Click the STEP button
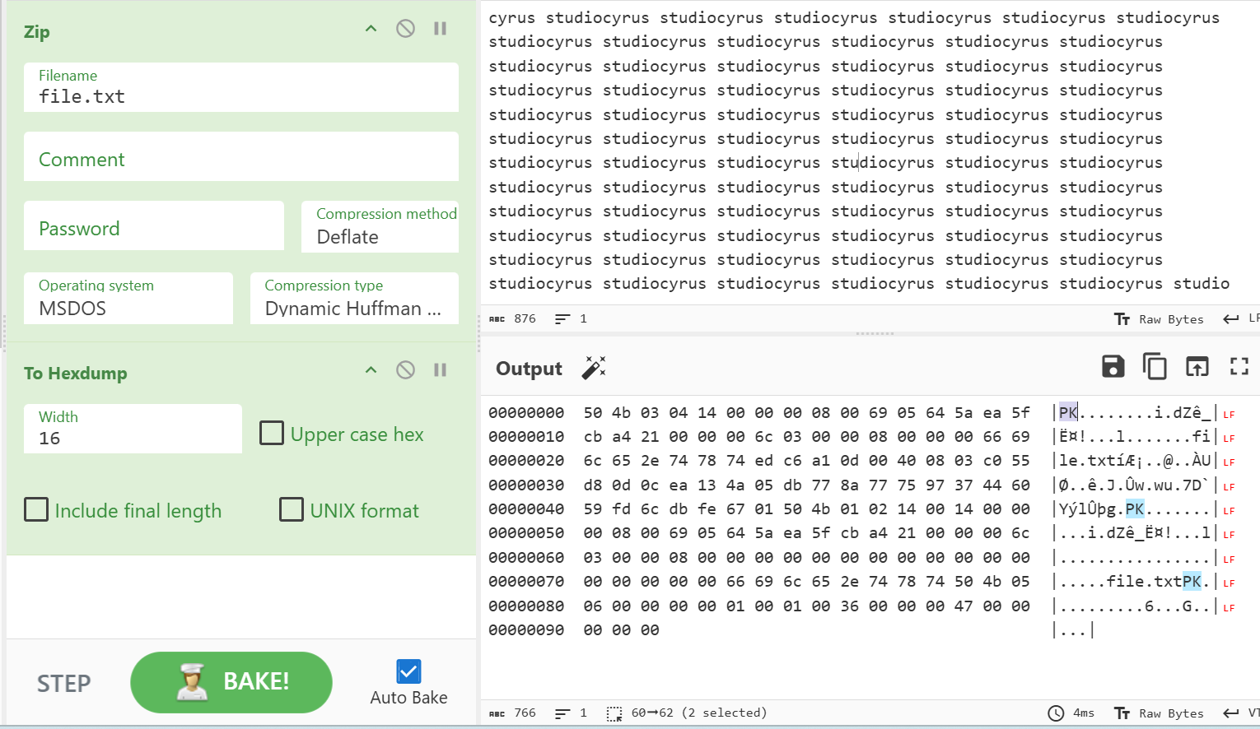The height and width of the screenshot is (729, 1260). tap(63, 683)
